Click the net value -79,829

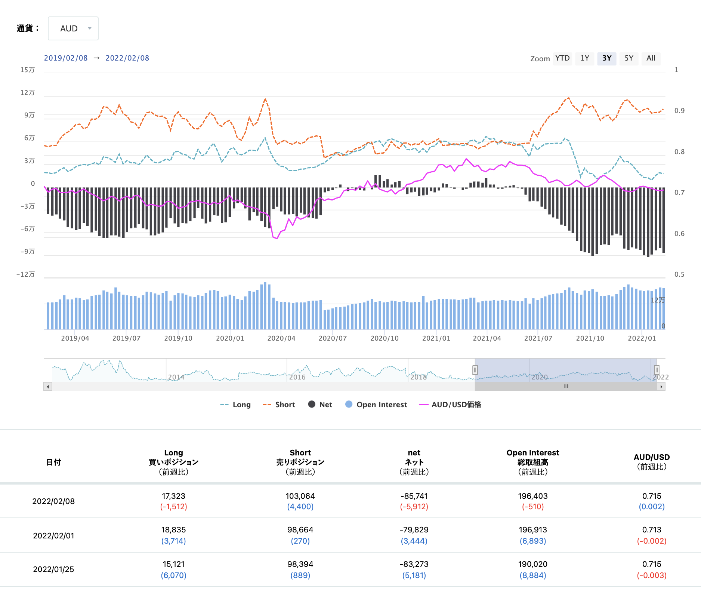(x=414, y=530)
